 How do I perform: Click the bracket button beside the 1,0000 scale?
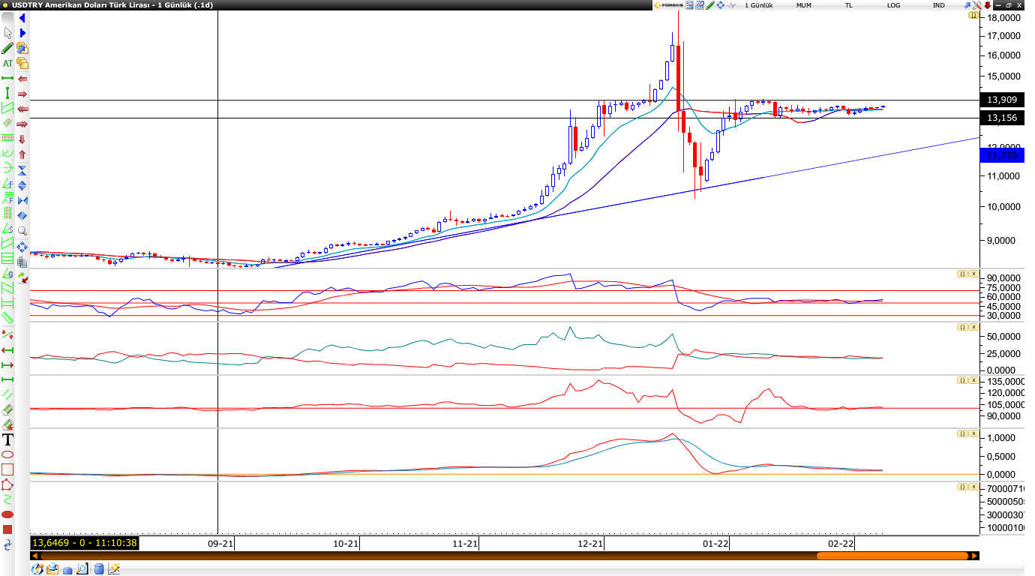tap(961, 433)
